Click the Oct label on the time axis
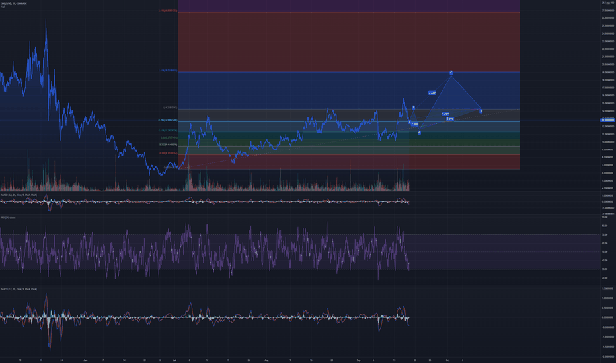 [447, 360]
